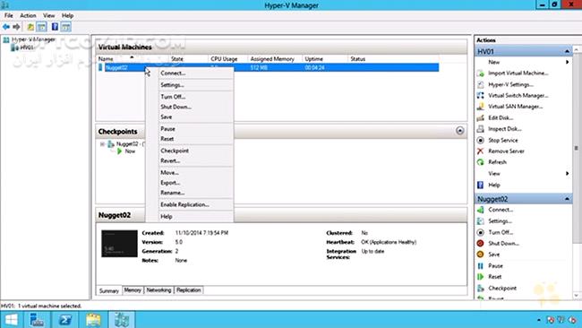Image resolution: width=582 pixels, height=328 pixels.
Task: Collapse the Nugget02 checkpoint tree node
Action: click(x=102, y=144)
